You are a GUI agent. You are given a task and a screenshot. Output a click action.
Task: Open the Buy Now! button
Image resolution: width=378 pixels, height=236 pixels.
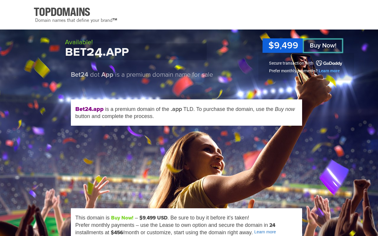point(323,46)
